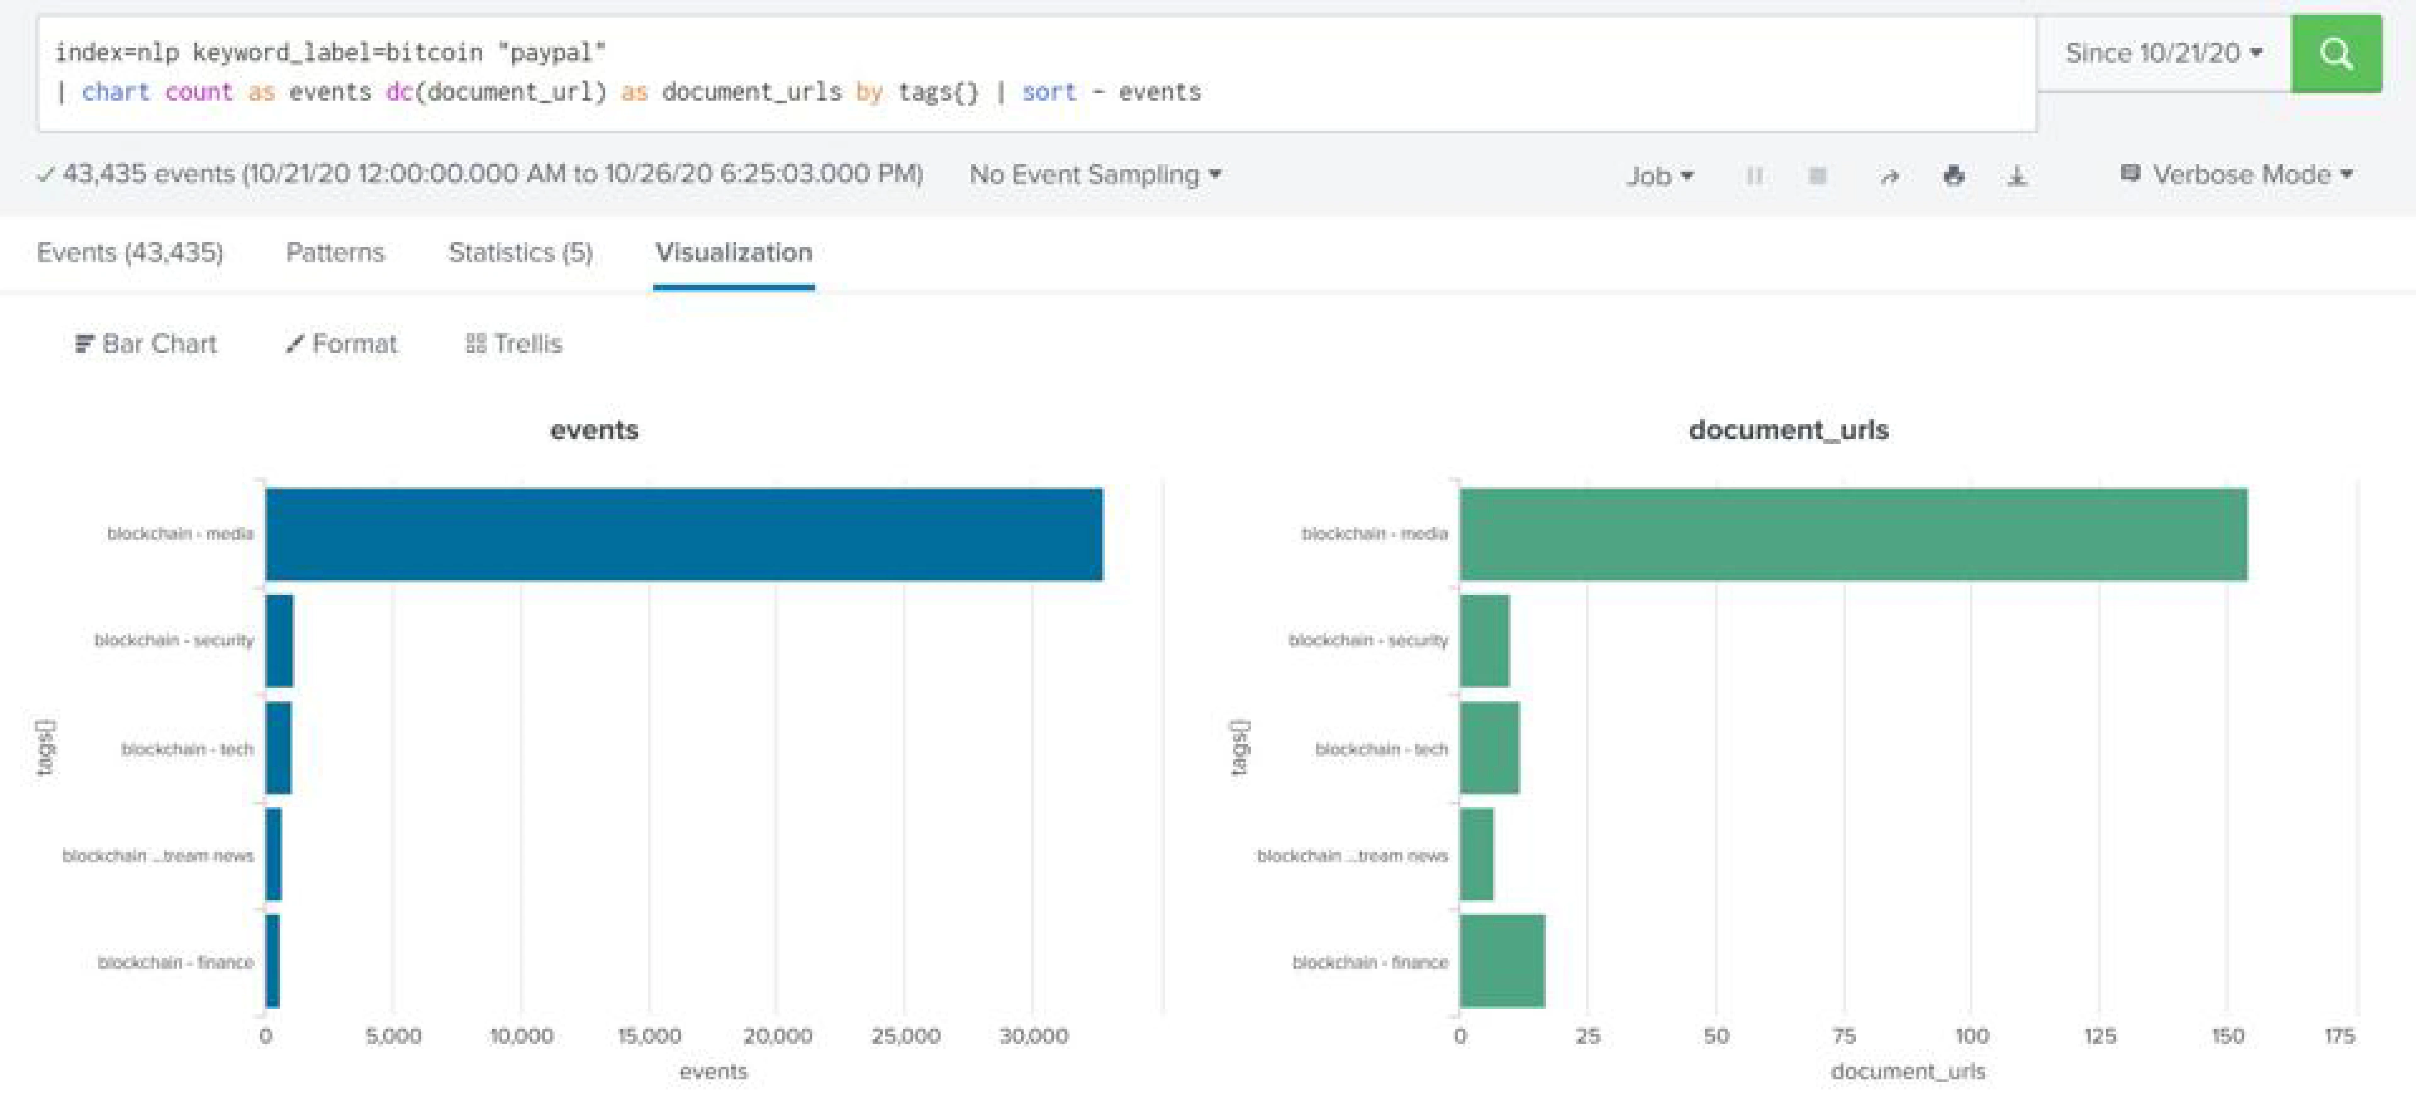Open the time range picker Since 10/21/20

[2164, 53]
